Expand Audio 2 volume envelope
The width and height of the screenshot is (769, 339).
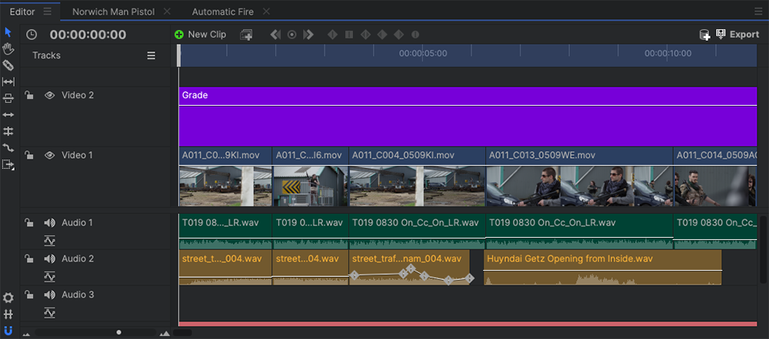[x=49, y=276]
